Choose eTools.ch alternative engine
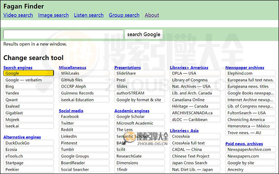Image resolution: width=279 pixels, height=174 pixels. click(x=28, y=156)
